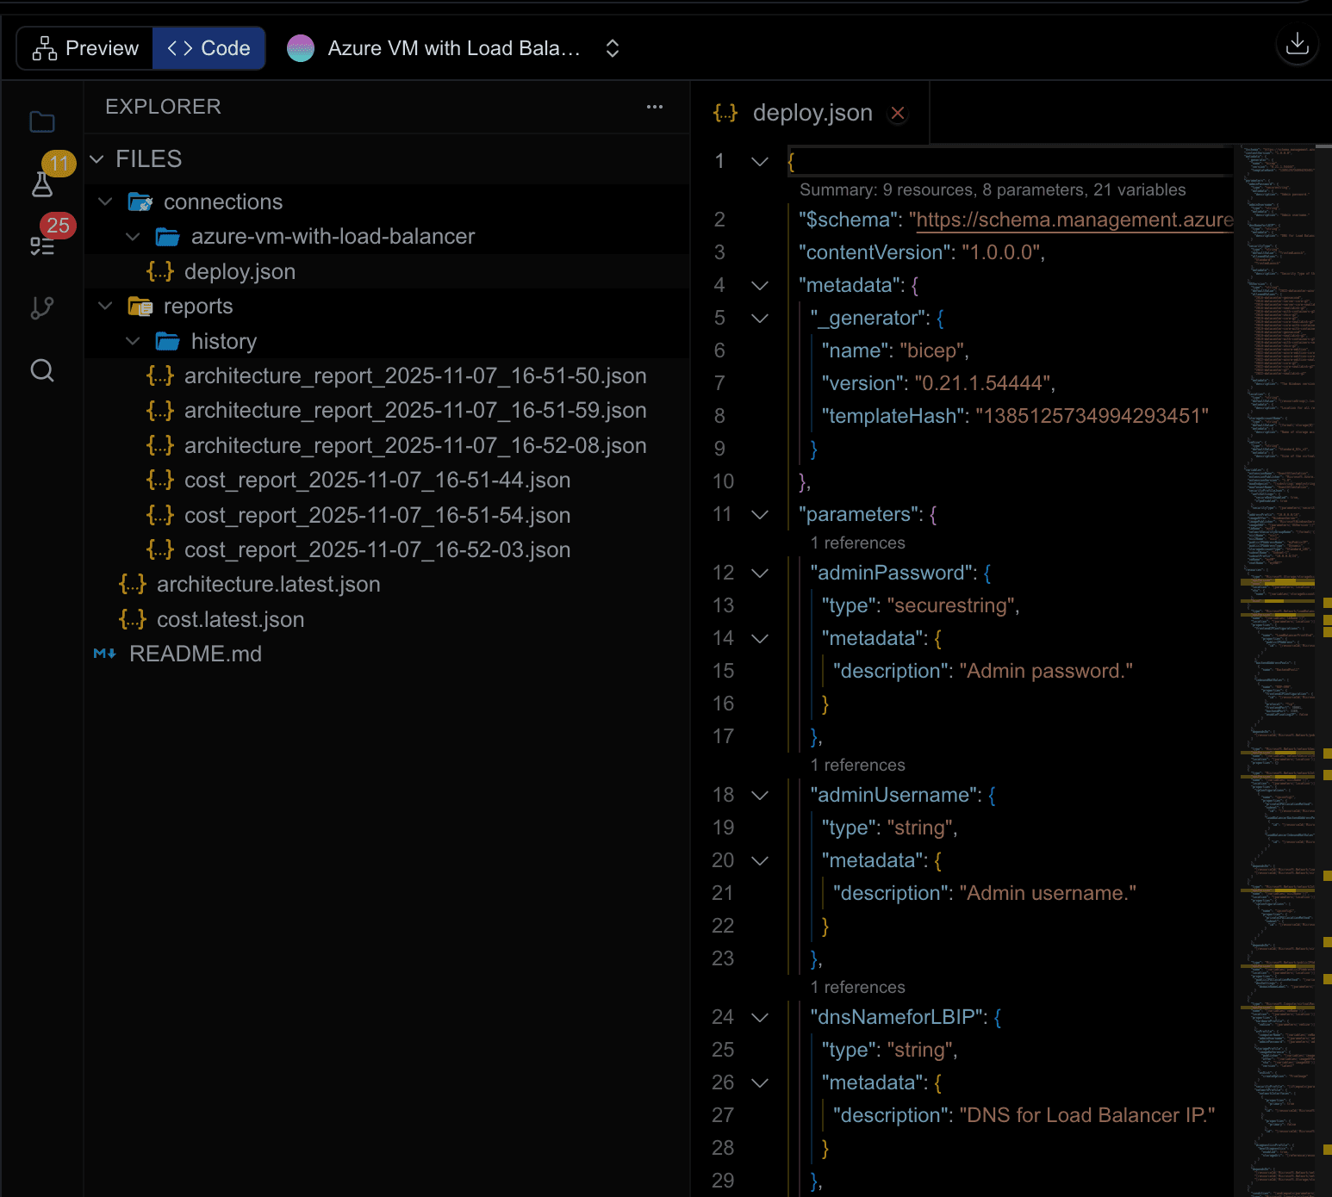This screenshot has height=1197, width=1332.
Task: Open cost.latest.json file
Action: click(387, 619)
